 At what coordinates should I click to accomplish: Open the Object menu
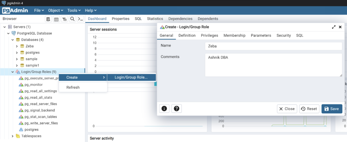(x=56, y=11)
